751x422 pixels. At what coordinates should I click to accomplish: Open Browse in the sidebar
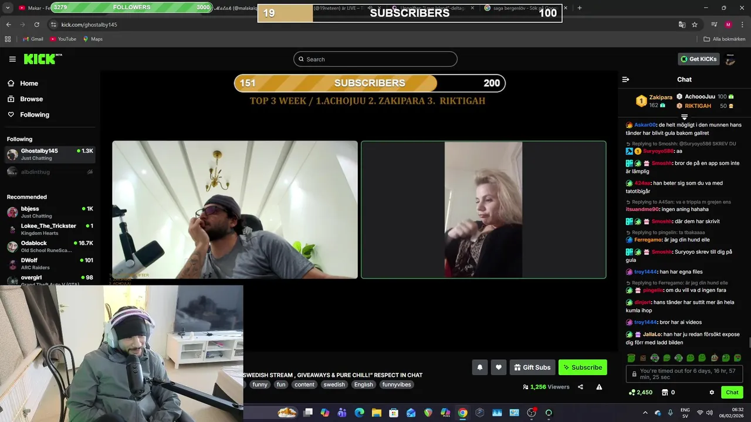coord(31,99)
